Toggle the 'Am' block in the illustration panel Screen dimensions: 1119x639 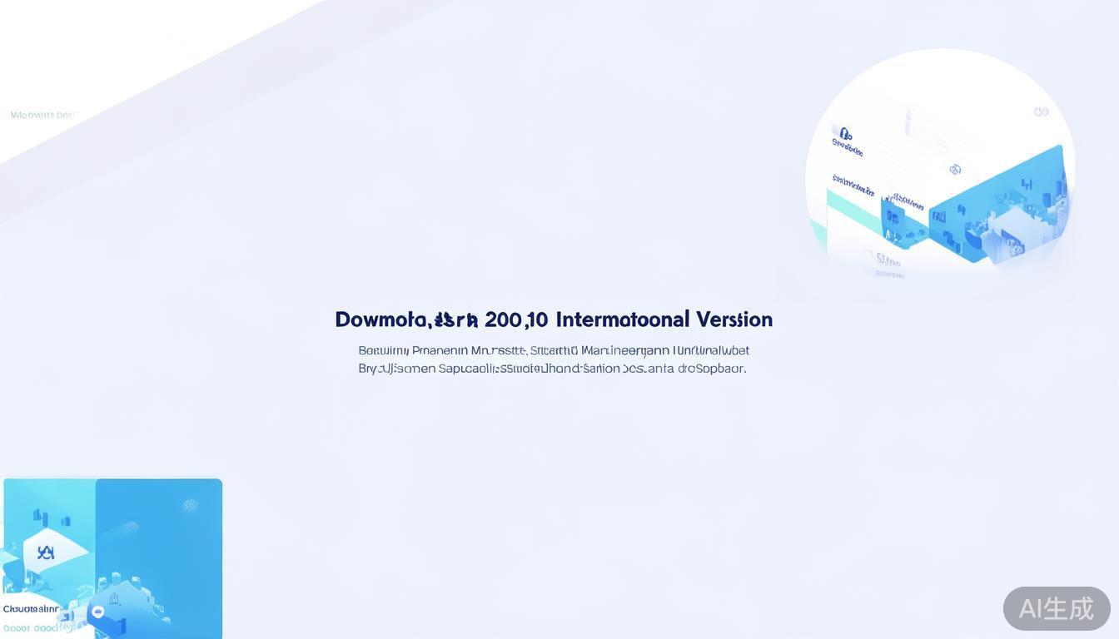click(892, 217)
